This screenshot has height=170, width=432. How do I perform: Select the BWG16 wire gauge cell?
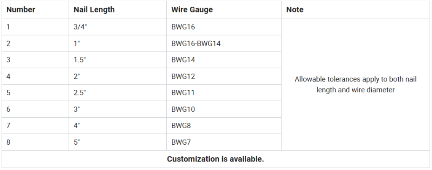pyautogui.click(x=224, y=27)
